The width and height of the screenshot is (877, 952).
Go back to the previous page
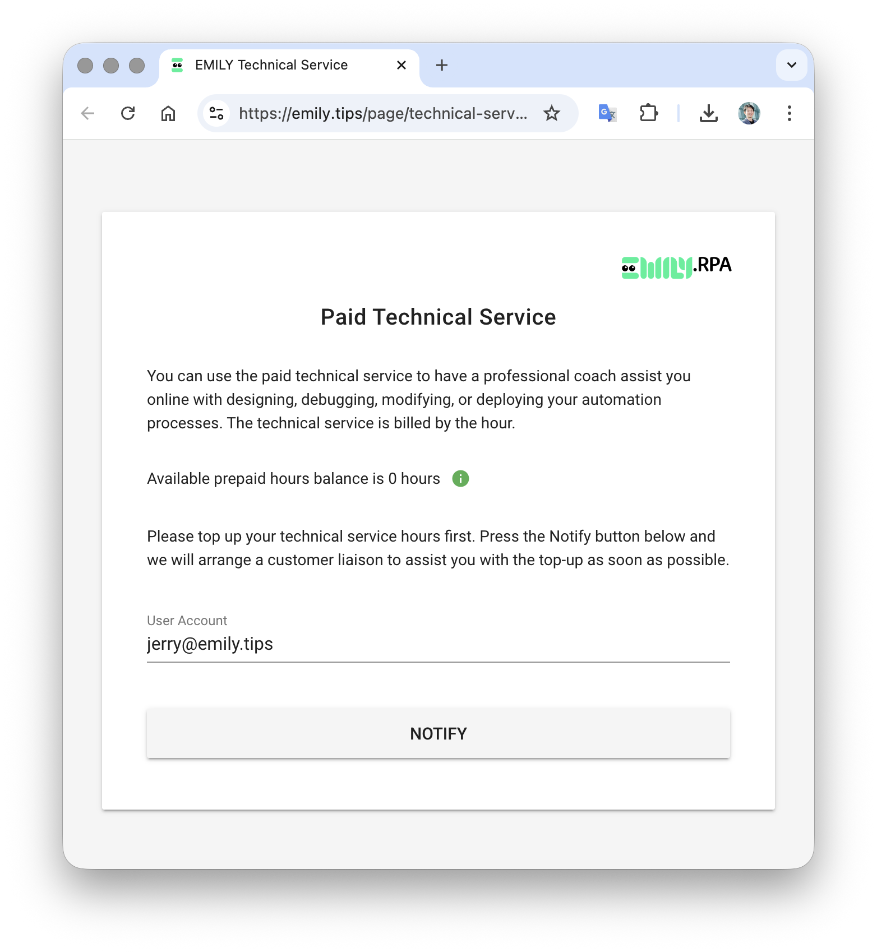tap(87, 113)
